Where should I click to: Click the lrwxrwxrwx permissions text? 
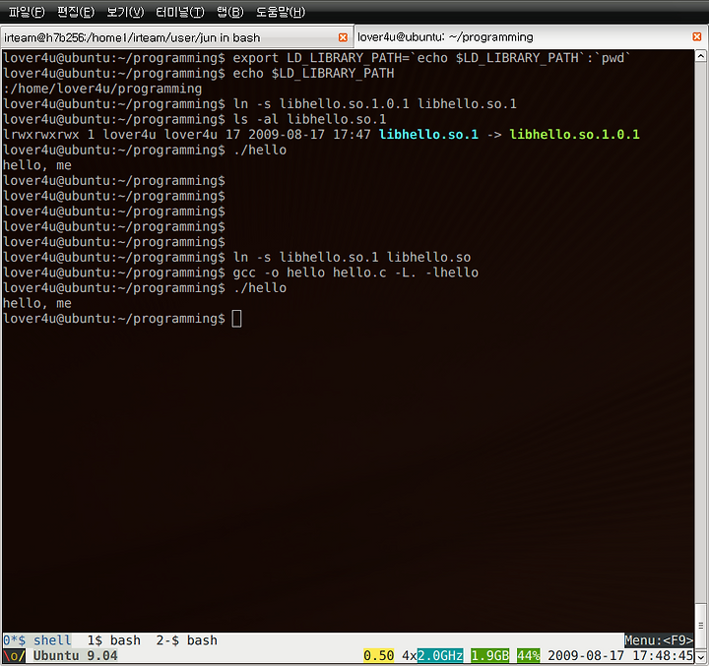coord(41,135)
